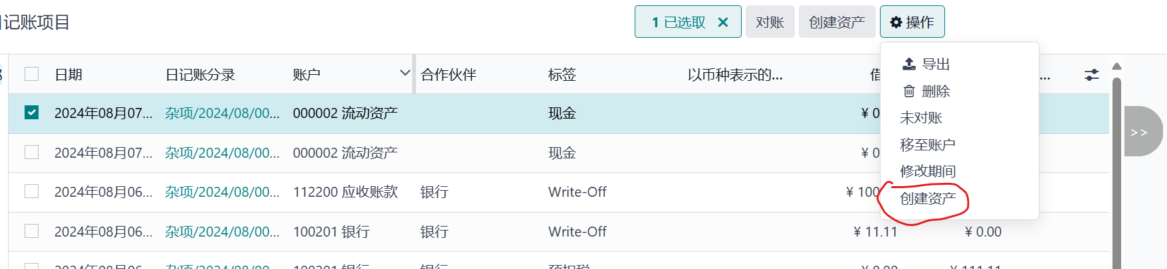The width and height of the screenshot is (1167, 269).
Task: Choose 创建资产 in the actions menu
Action: (x=928, y=198)
